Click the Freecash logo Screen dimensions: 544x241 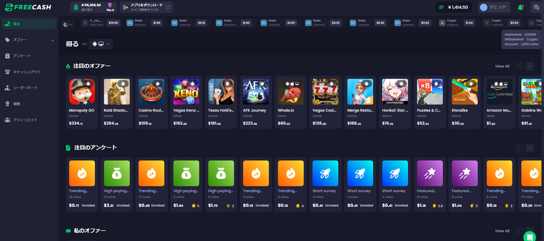point(28,7)
